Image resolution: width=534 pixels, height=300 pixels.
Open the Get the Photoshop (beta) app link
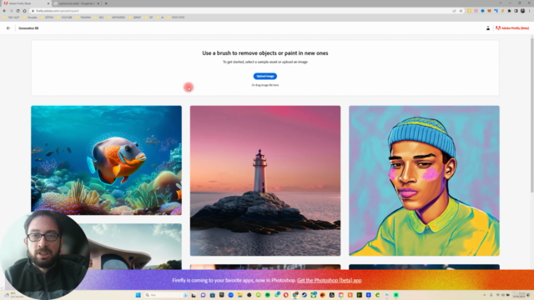point(329,280)
